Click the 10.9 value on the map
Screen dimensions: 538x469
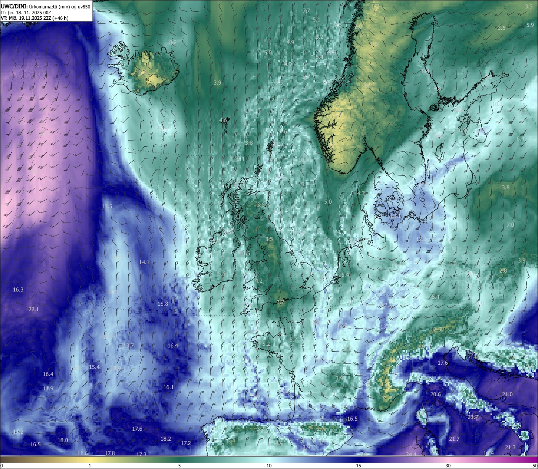(x=116, y=368)
